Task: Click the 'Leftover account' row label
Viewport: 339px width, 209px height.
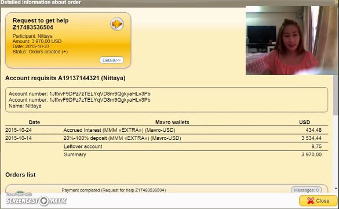Action: [x=83, y=146]
